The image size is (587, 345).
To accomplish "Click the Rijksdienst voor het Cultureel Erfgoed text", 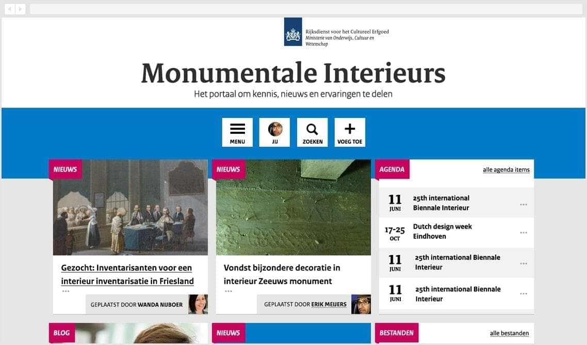I will pyautogui.click(x=347, y=32).
